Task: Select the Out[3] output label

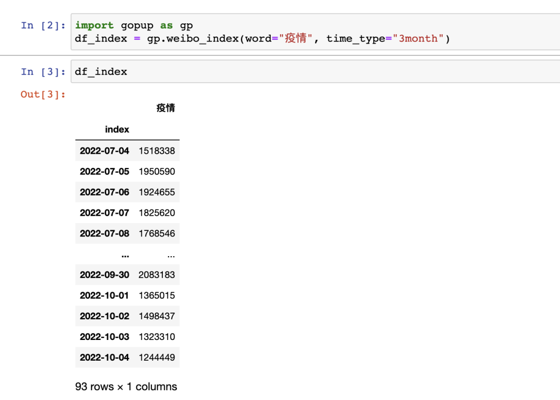Action: (x=43, y=94)
